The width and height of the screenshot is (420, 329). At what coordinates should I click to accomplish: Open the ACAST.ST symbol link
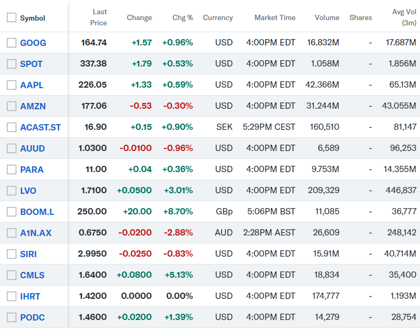tap(40, 127)
